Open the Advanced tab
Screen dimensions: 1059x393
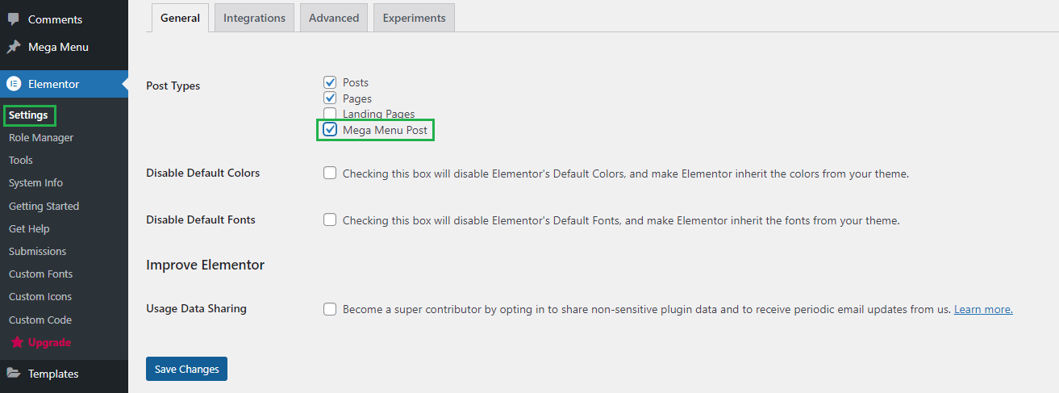click(x=334, y=18)
